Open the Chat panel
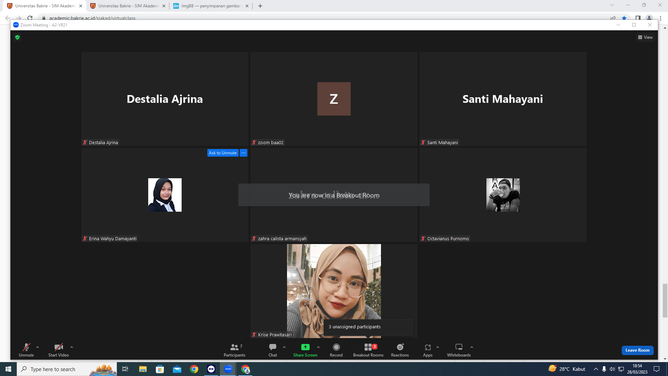Image resolution: width=668 pixels, height=376 pixels. pyautogui.click(x=273, y=350)
